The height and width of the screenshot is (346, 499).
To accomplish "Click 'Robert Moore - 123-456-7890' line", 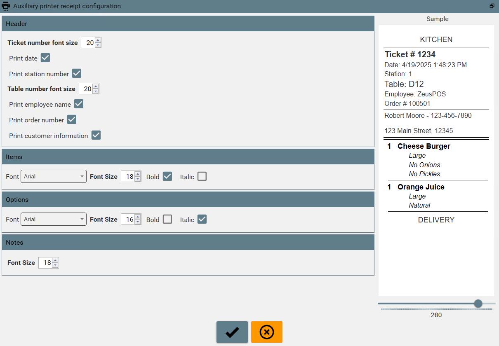I will point(428,116).
